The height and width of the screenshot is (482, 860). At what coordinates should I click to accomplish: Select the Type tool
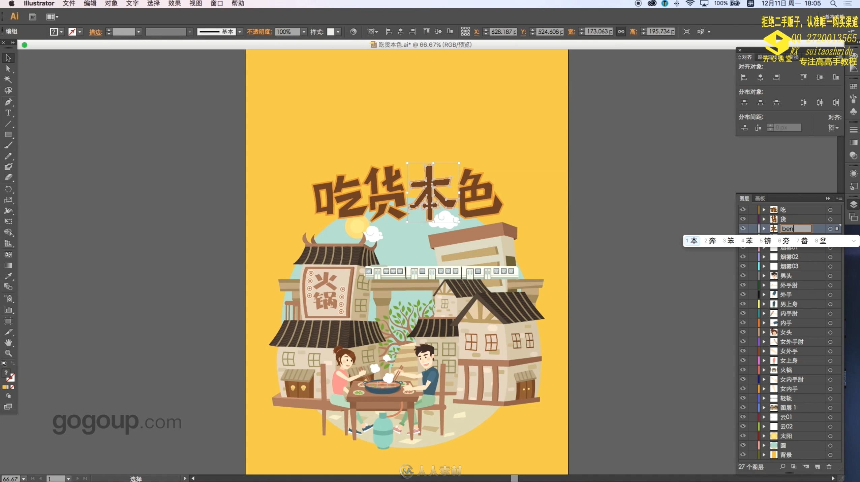[x=8, y=112]
